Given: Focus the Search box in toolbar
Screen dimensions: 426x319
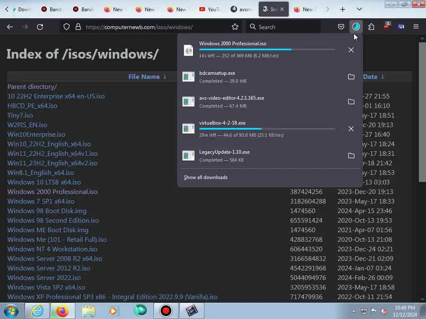Looking at the screenshot, I should tap(283, 27).
